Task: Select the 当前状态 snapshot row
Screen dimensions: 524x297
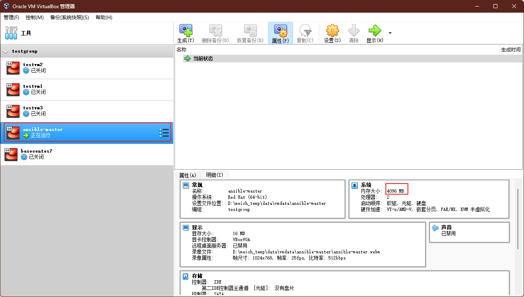Action: [353, 59]
